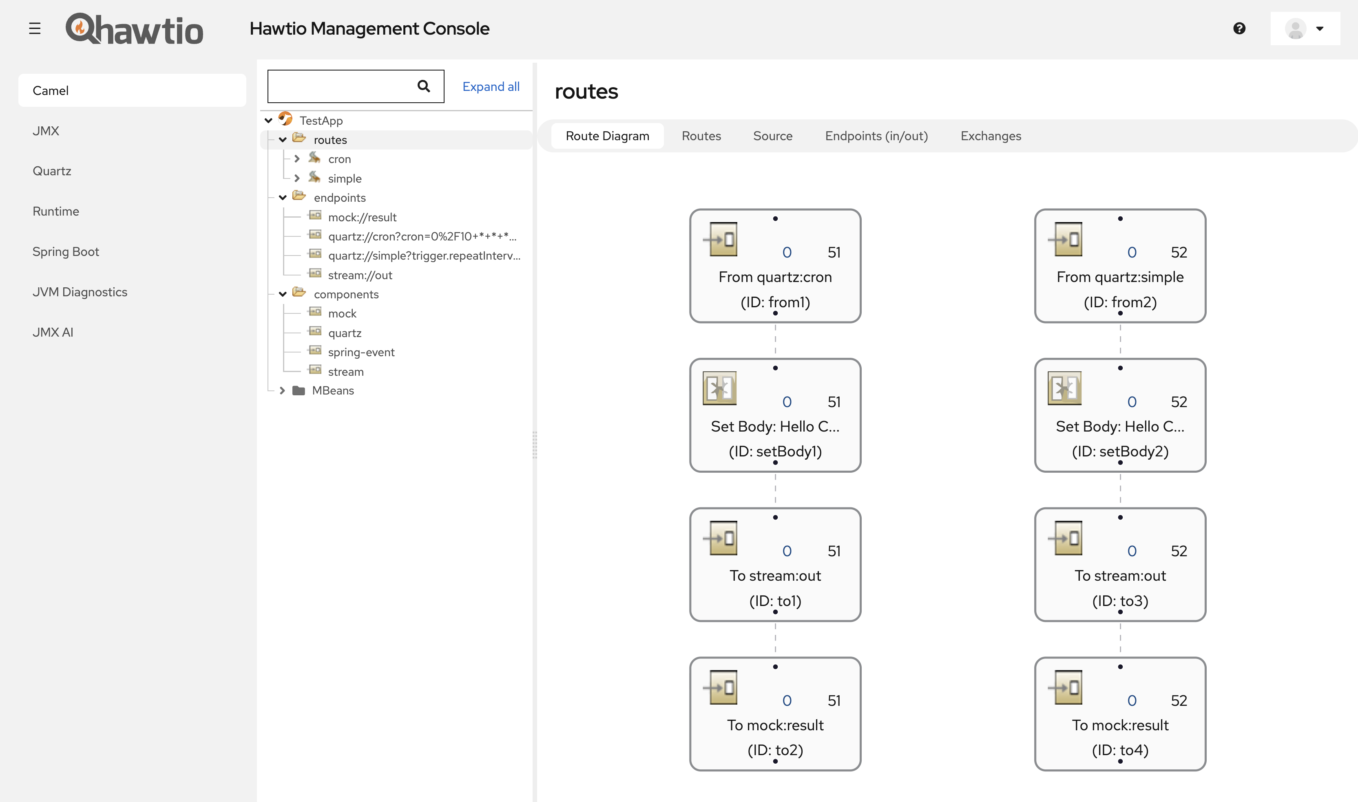The height and width of the screenshot is (802, 1358).
Task: Click the stream component icon
Action: pos(315,370)
